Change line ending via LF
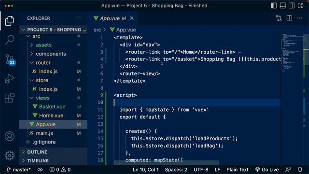The height and width of the screenshot is (174, 309). (x=217, y=170)
